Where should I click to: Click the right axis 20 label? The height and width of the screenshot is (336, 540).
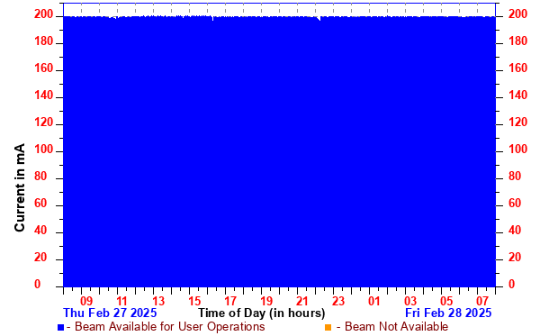(x=515, y=257)
